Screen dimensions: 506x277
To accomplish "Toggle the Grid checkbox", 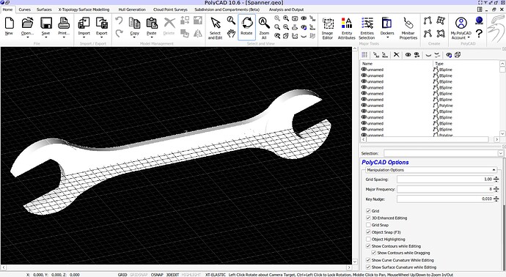I will (368, 210).
